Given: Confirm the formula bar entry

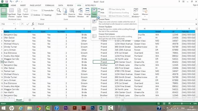Looking at the screenshot, I should coord(28,24).
